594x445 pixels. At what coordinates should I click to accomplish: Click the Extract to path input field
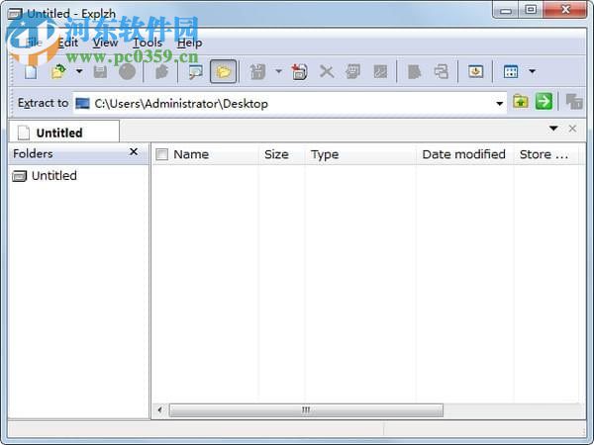coord(290,103)
